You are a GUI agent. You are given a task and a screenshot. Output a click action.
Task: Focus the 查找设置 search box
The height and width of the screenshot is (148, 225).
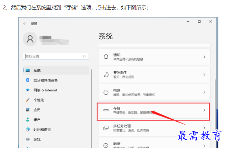tap(56, 56)
